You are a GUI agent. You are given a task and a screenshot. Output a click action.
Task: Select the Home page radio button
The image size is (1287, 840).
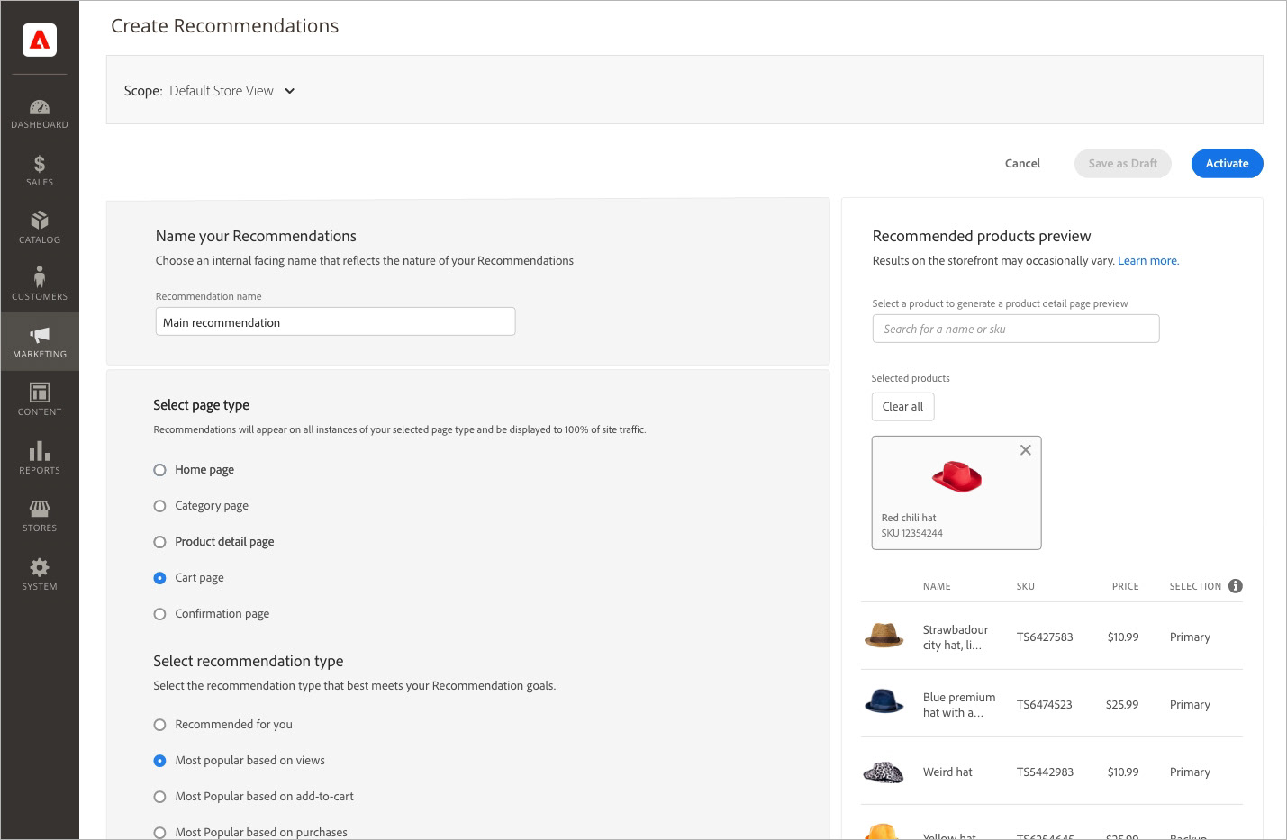click(160, 470)
